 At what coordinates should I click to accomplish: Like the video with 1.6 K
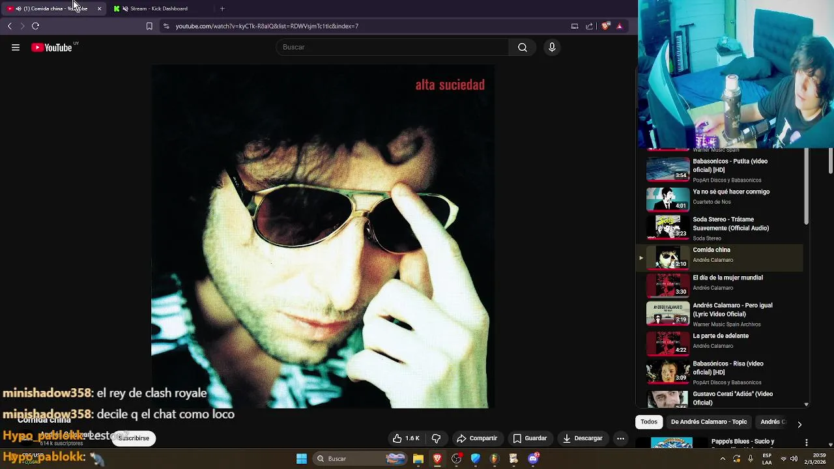(x=406, y=438)
